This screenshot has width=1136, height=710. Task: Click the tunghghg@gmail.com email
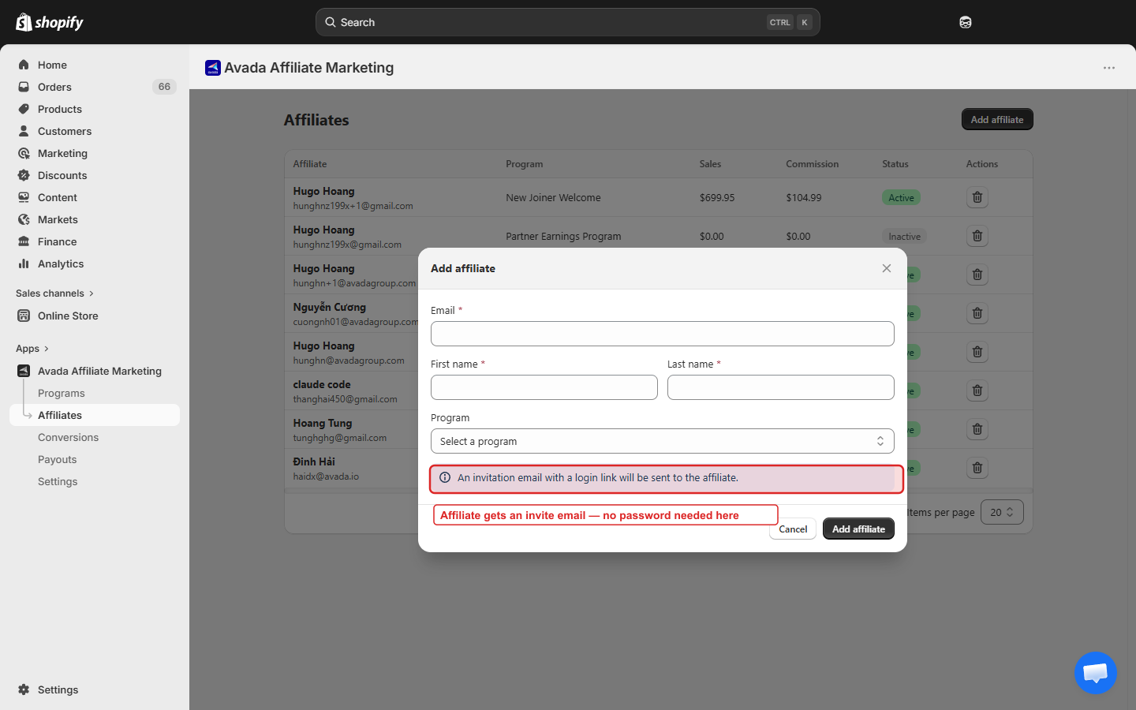[x=340, y=438]
